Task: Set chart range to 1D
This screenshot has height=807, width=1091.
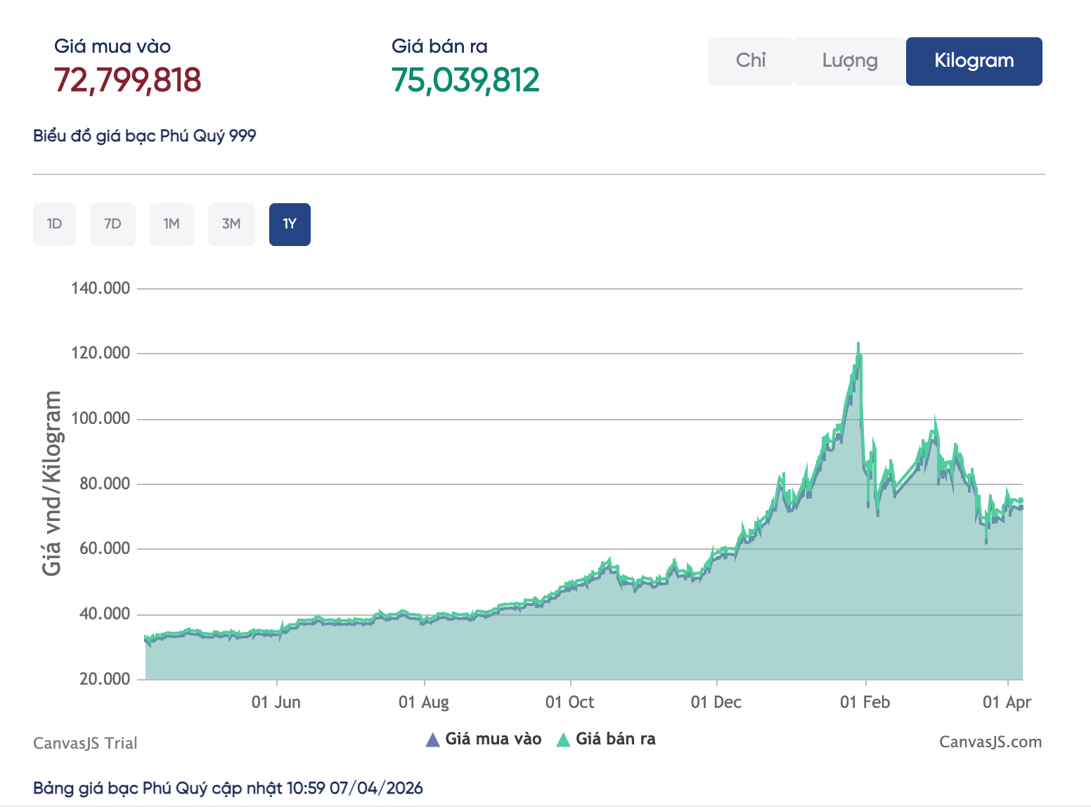Action: click(x=54, y=224)
